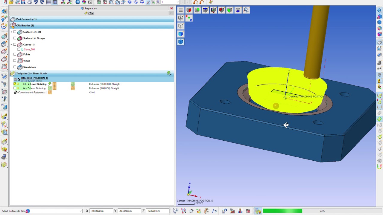383x215 pixels.
Task: Select the blue bottom-face cube view
Action: (x=238, y=10)
